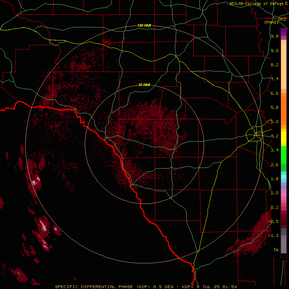Click the 50 NMI range ring label
The width and height of the screenshot is (289, 289).
click(x=144, y=85)
